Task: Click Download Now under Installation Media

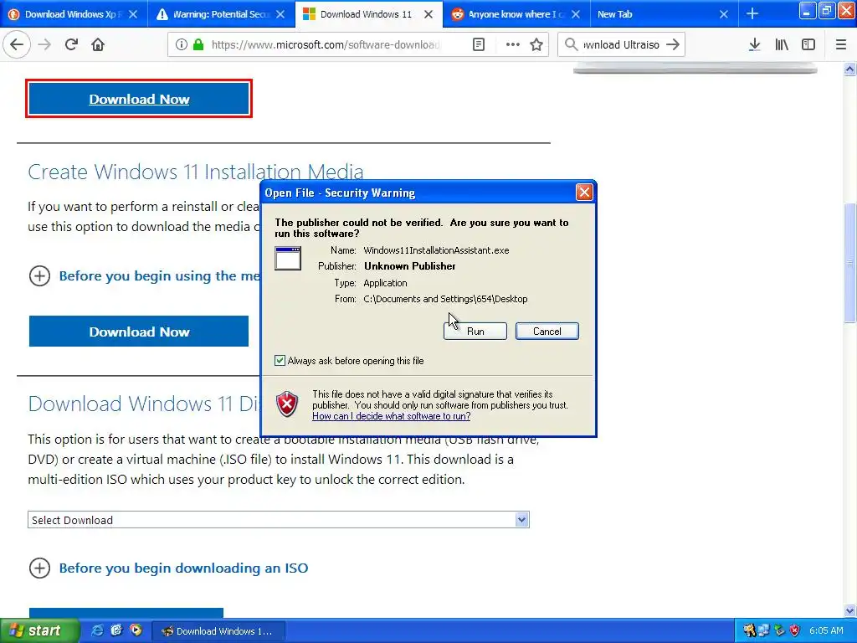Action: 139,332
